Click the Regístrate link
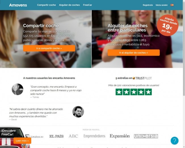This screenshot has height=148, width=185. 148,5
